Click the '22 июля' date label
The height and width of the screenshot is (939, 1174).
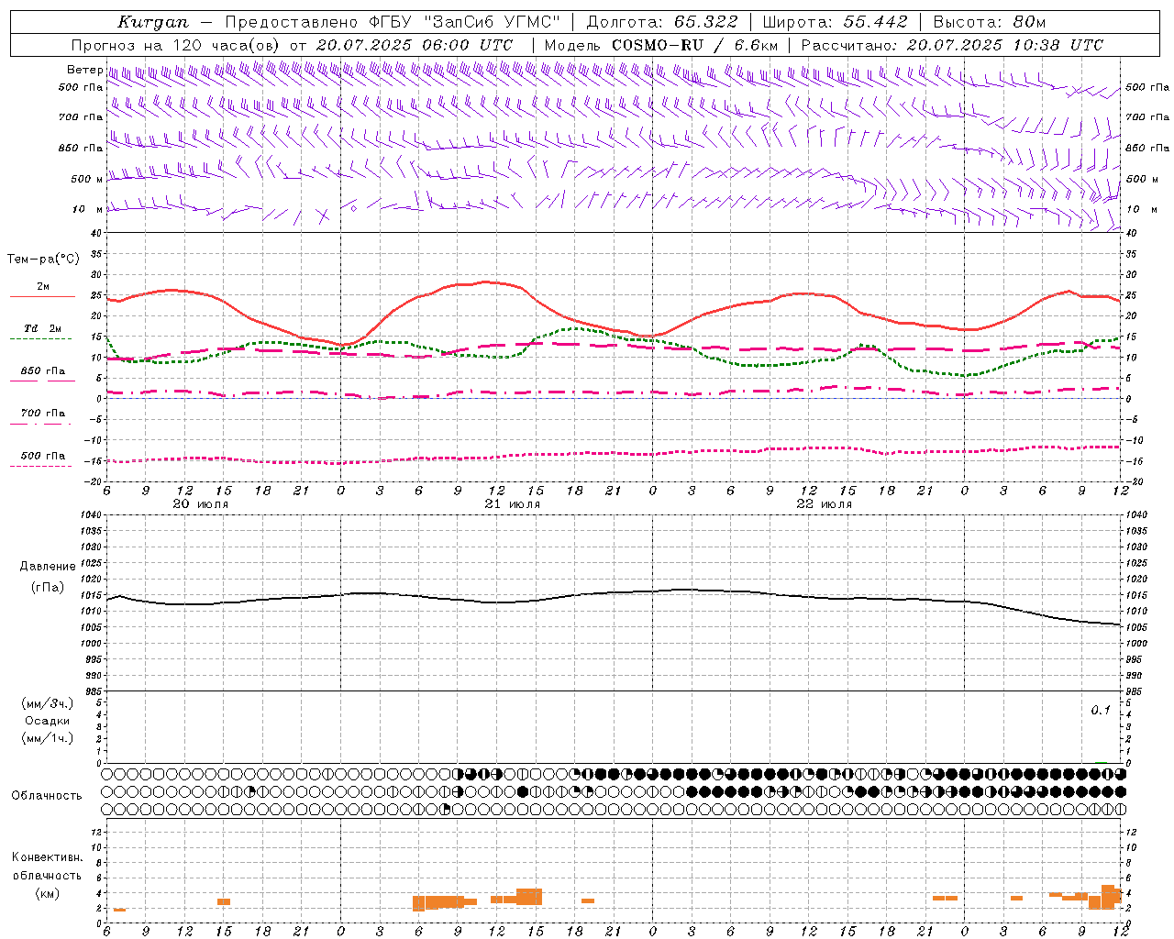tap(825, 504)
